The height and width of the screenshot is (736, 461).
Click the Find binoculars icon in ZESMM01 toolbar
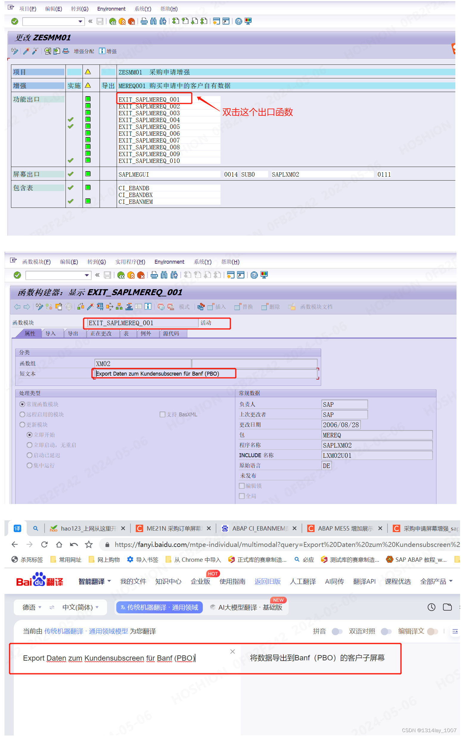coord(153,21)
